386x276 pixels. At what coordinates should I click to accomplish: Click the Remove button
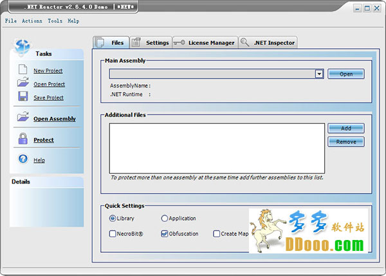(x=346, y=142)
